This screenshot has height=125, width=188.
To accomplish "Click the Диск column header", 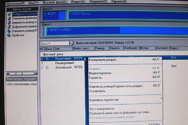I will [x=49, y=49].
